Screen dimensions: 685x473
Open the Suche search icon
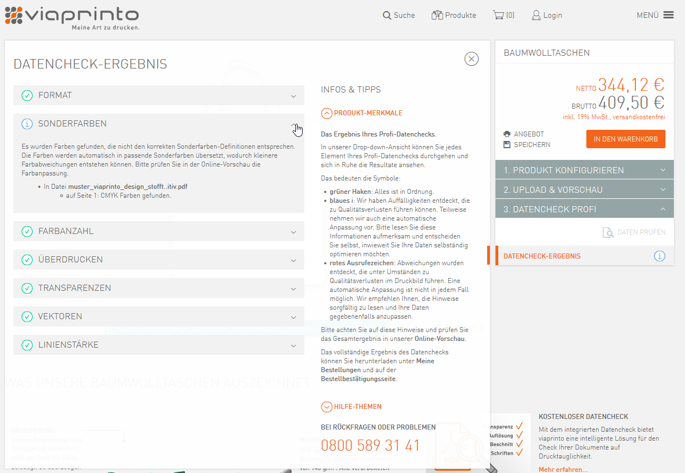click(x=387, y=16)
